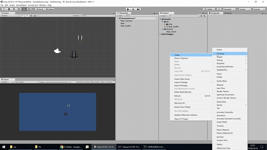Open Scene effects dropdown

pyautogui.click(x=36, y=15)
